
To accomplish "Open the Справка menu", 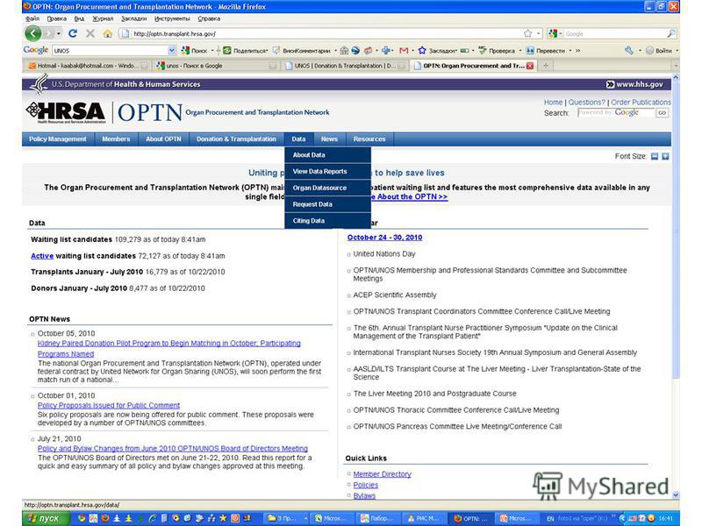I will coord(209,18).
